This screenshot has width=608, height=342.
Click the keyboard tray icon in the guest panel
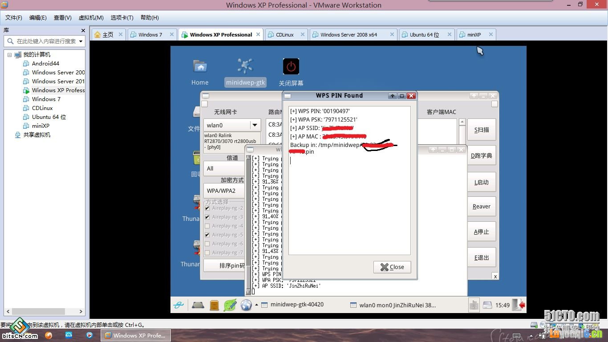pyautogui.click(x=474, y=305)
